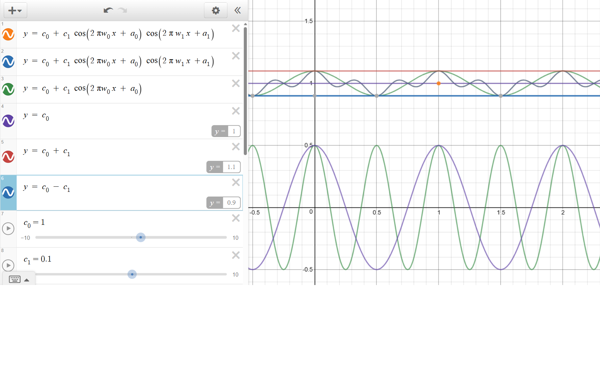Screen dimensions: 600x367
Task: Play the c1 slider animation
Action: pos(8,265)
